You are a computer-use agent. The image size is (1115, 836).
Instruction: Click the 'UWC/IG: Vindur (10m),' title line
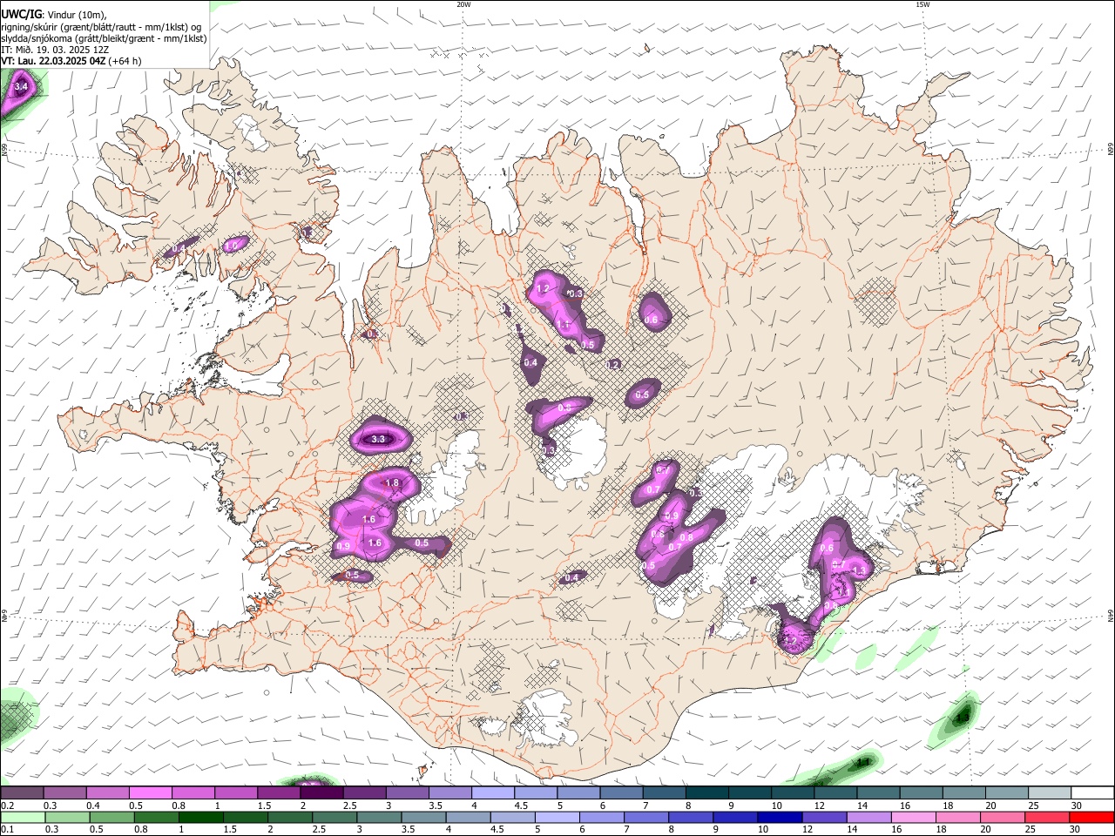54,15
